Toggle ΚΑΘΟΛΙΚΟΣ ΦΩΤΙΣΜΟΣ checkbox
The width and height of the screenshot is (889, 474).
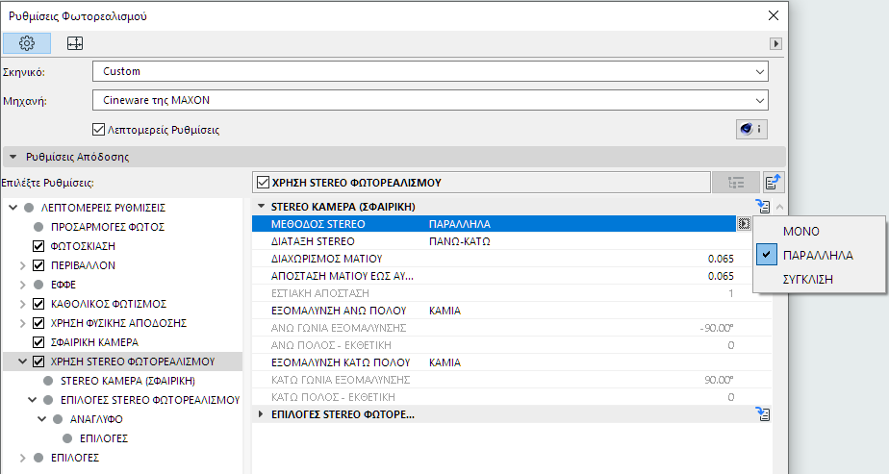(x=38, y=304)
